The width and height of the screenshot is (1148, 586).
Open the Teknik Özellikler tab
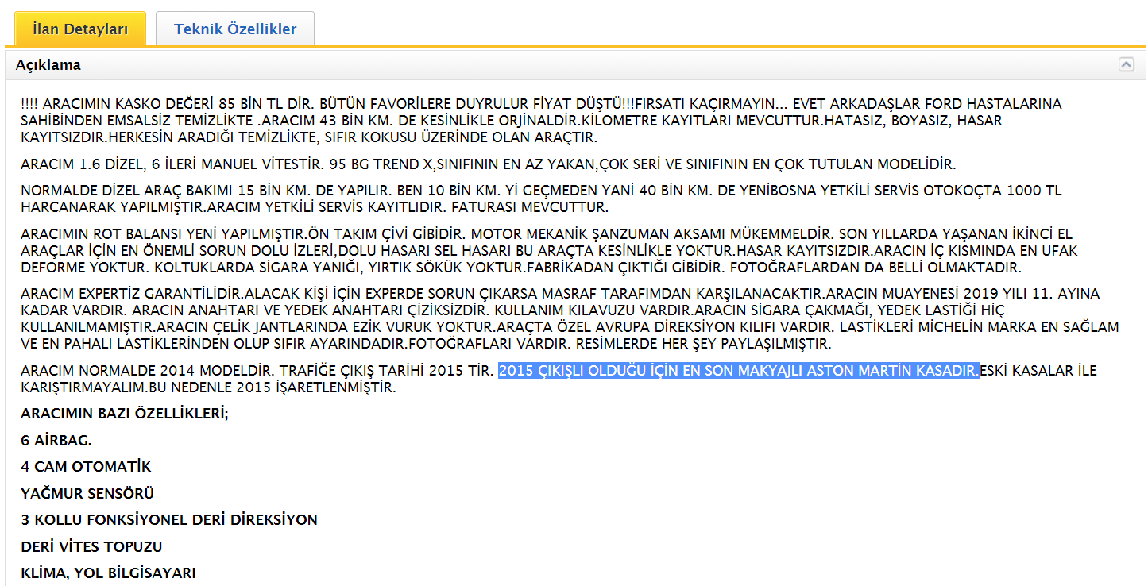pyautogui.click(x=235, y=29)
